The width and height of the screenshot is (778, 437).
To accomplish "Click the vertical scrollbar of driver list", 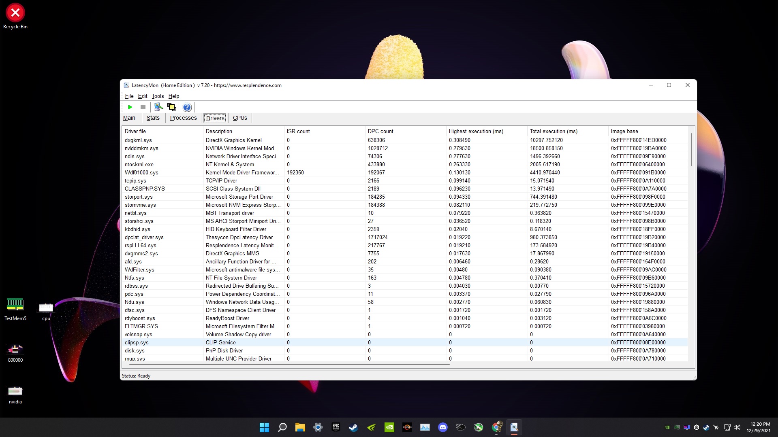I will [691, 150].
